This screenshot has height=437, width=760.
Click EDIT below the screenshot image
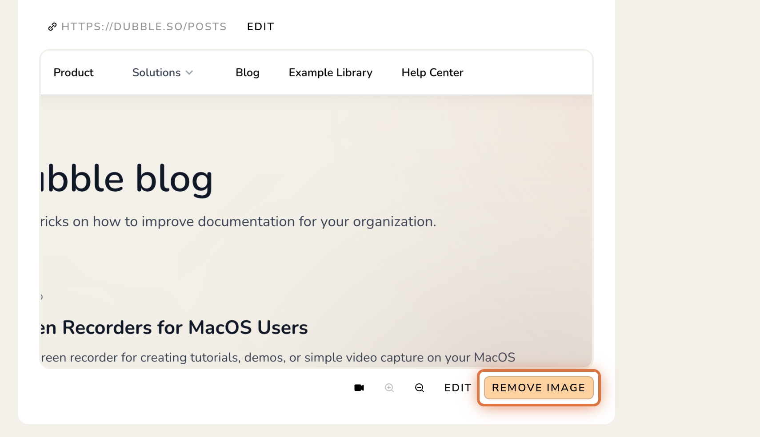pyautogui.click(x=458, y=388)
